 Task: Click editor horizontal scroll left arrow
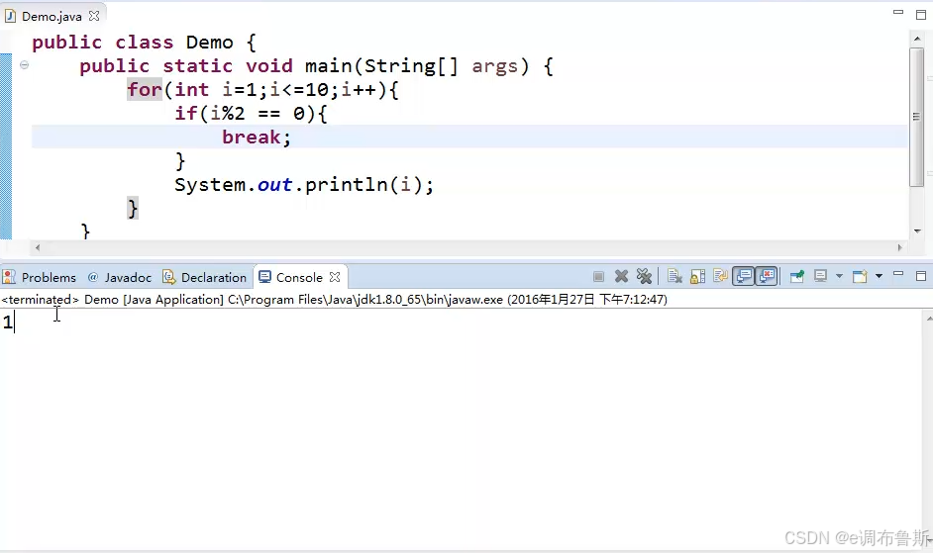click(x=38, y=247)
